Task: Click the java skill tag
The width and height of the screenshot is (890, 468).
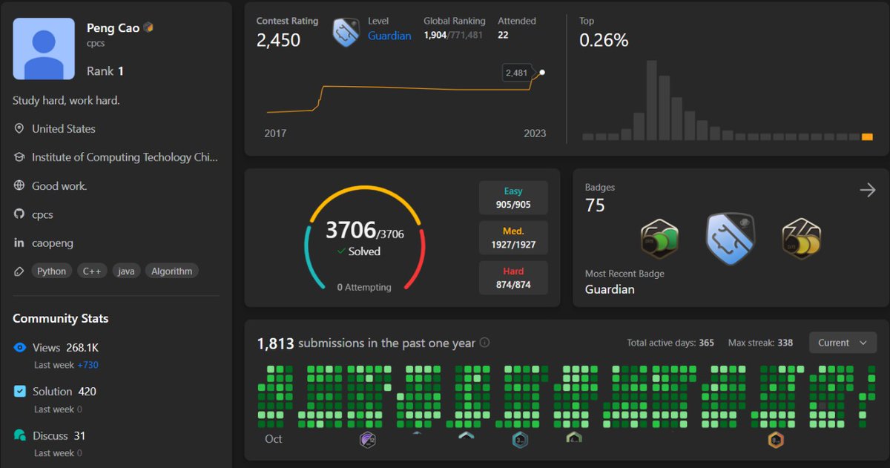Action: click(127, 271)
